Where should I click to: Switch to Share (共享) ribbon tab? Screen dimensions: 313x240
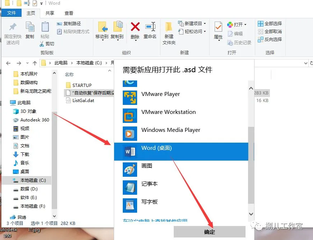(x=50, y=13)
